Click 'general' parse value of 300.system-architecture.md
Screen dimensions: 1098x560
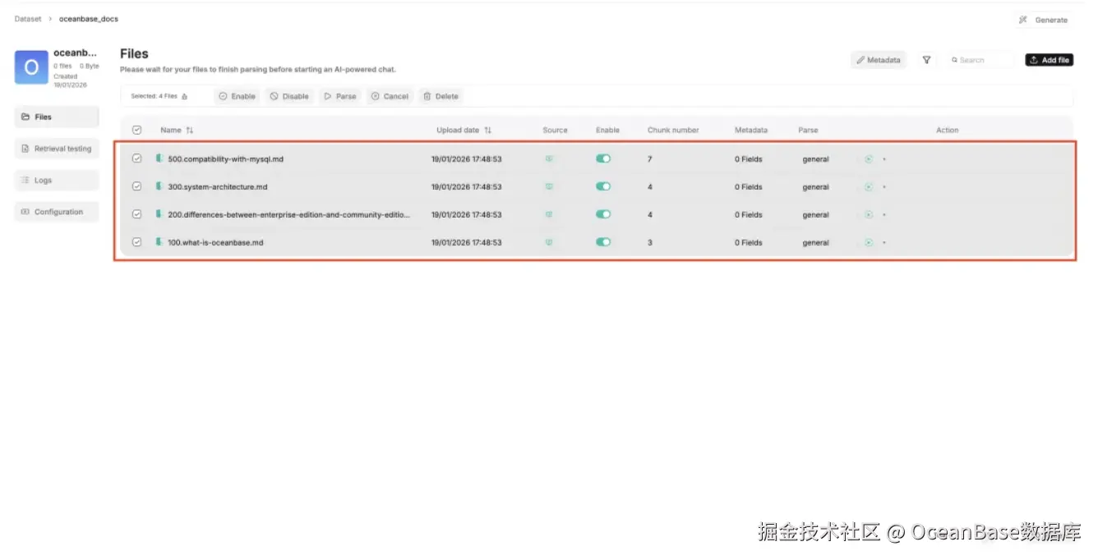point(816,187)
